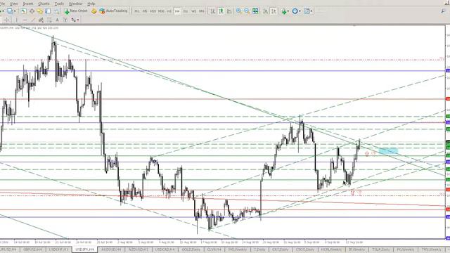Click the Zoom Out magnifier icon
The height and width of the screenshot is (253, 450).
[247, 11]
